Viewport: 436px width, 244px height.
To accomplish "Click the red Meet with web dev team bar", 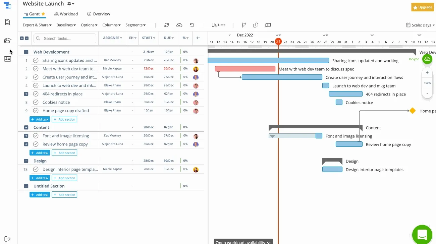I will tap(245, 69).
